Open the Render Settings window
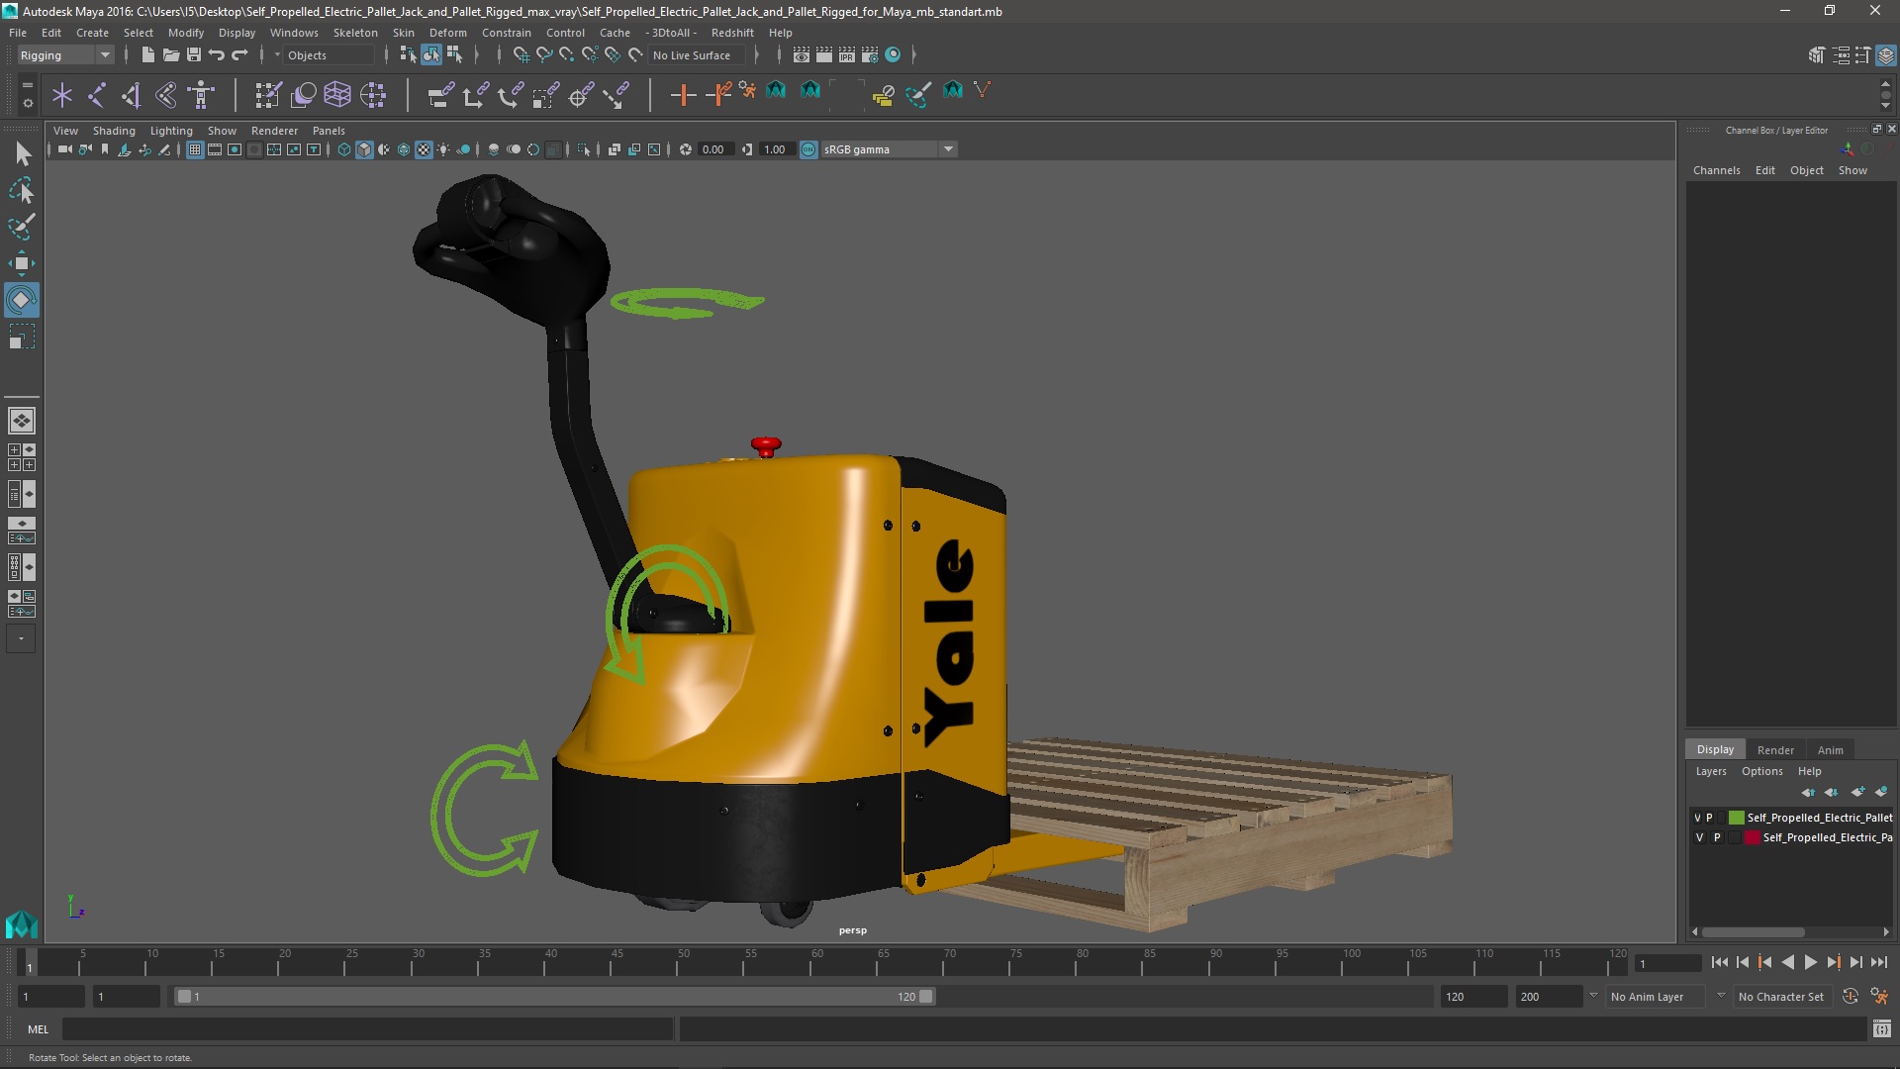Image resolution: width=1900 pixels, height=1069 pixels. [870, 55]
